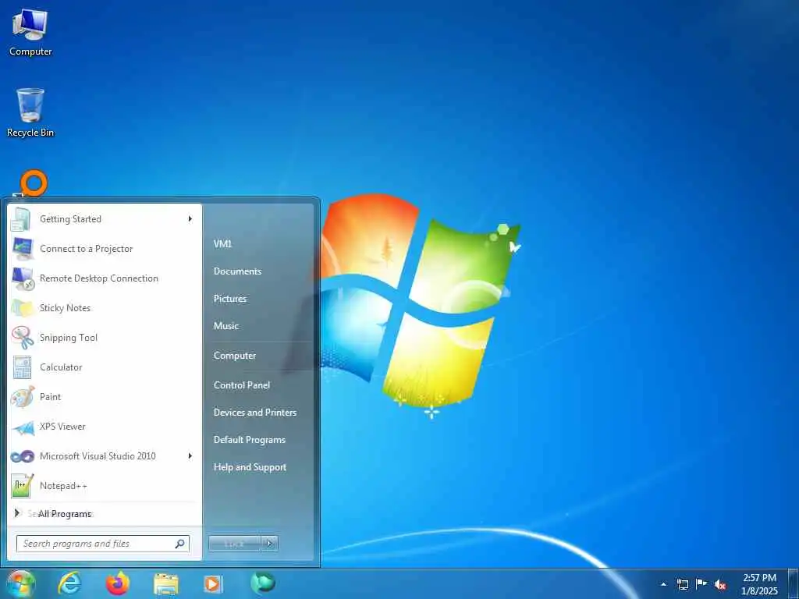Open Devices and Printers
The image size is (799, 599).
point(255,413)
